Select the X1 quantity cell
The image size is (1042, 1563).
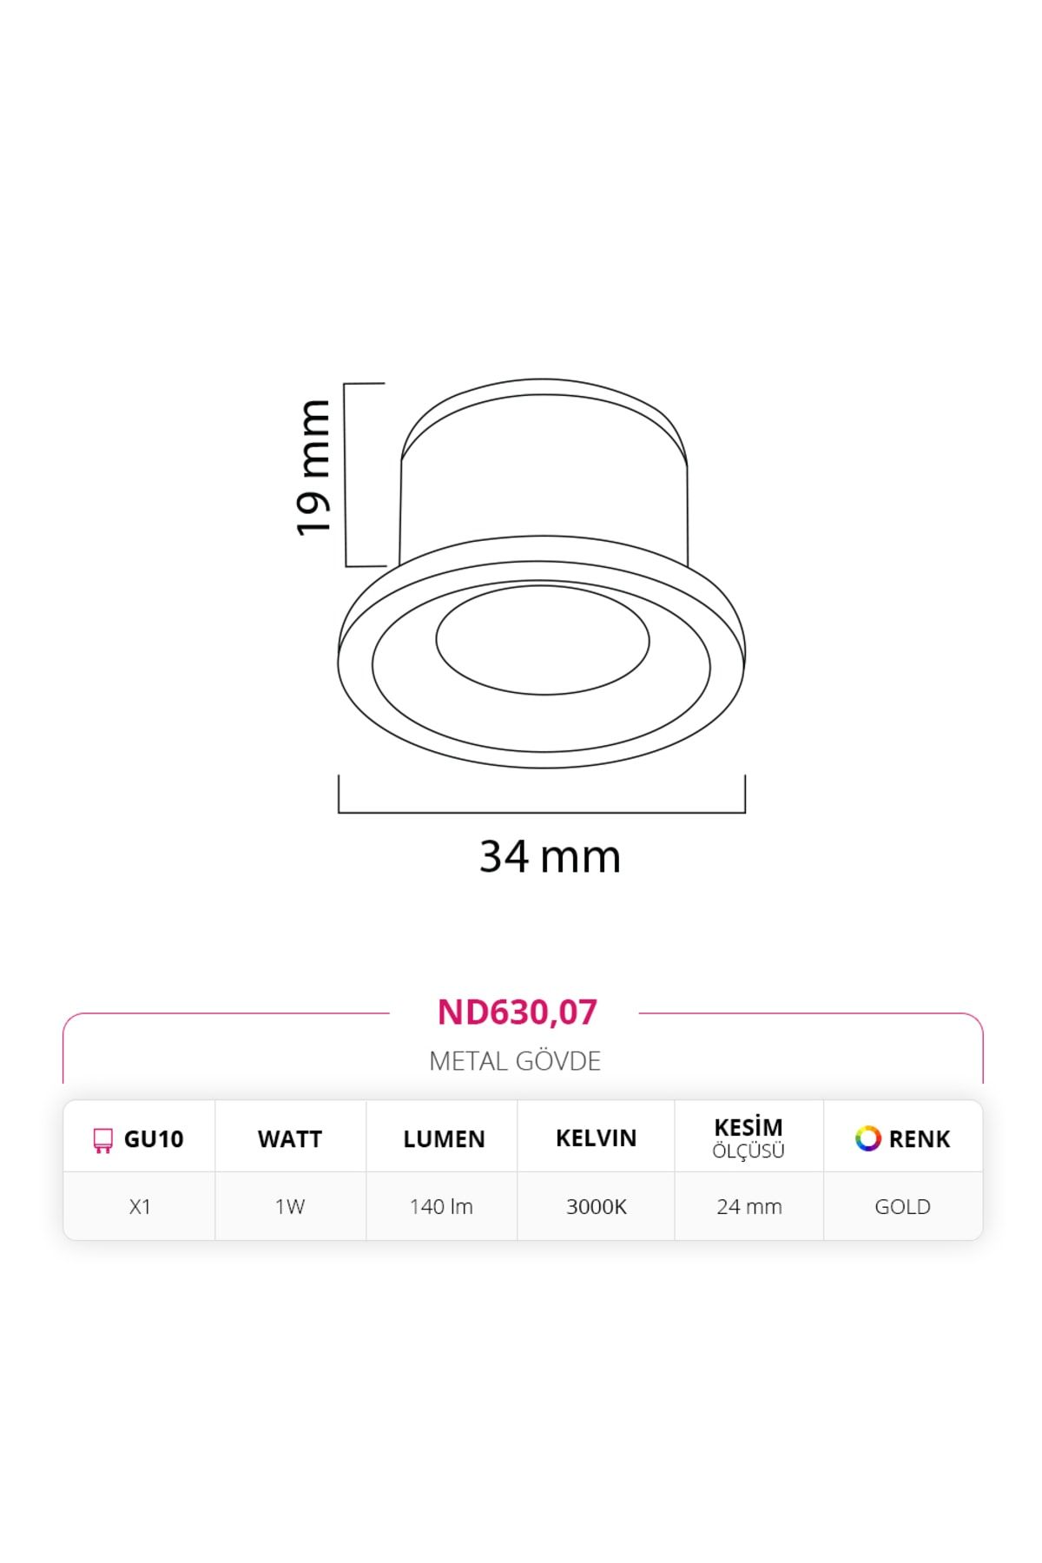coord(140,1206)
